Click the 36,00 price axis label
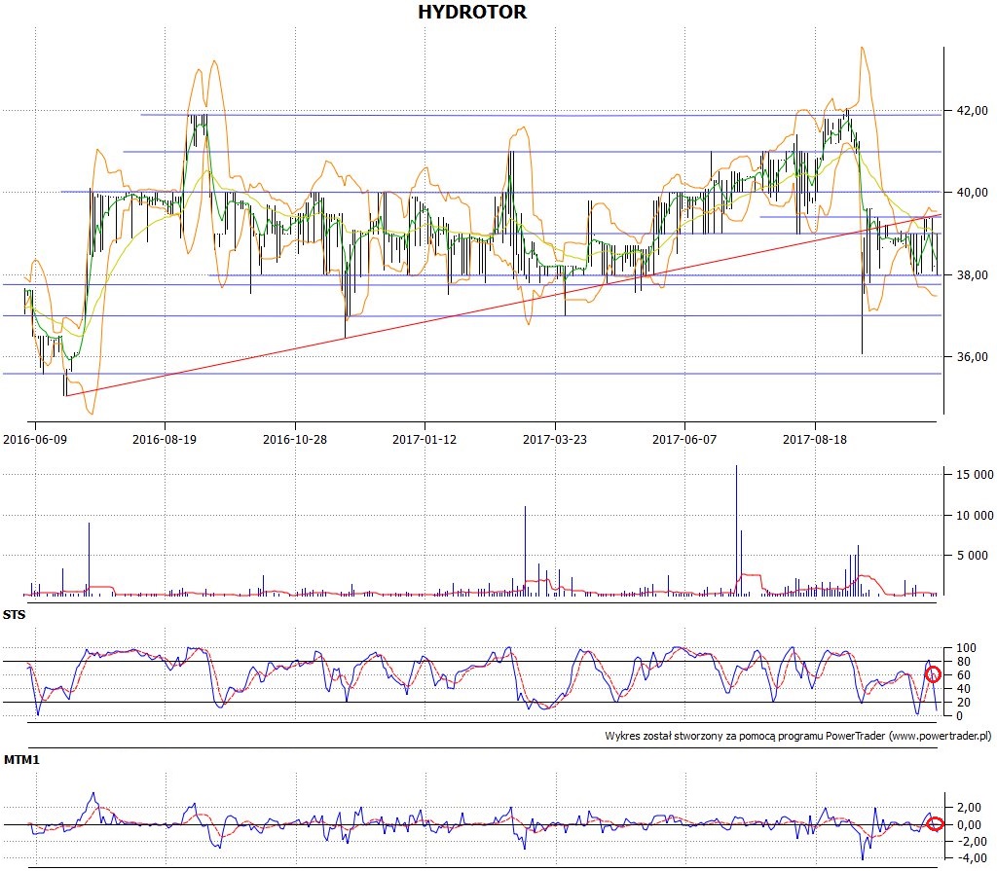 [973, 357]
